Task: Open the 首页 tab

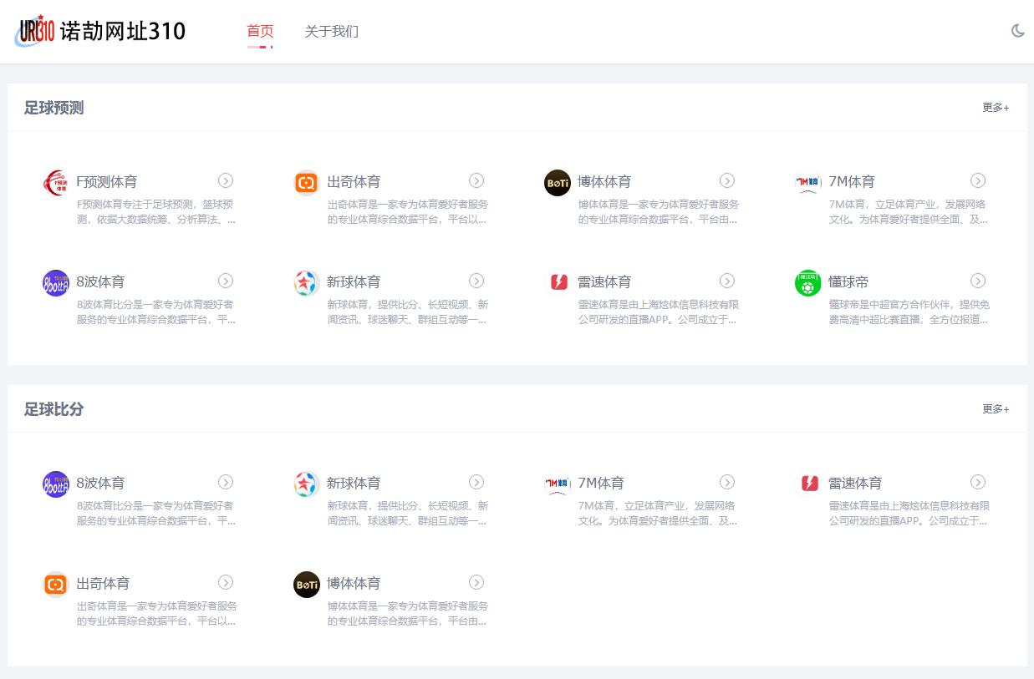Action: (x=260, y=32)
